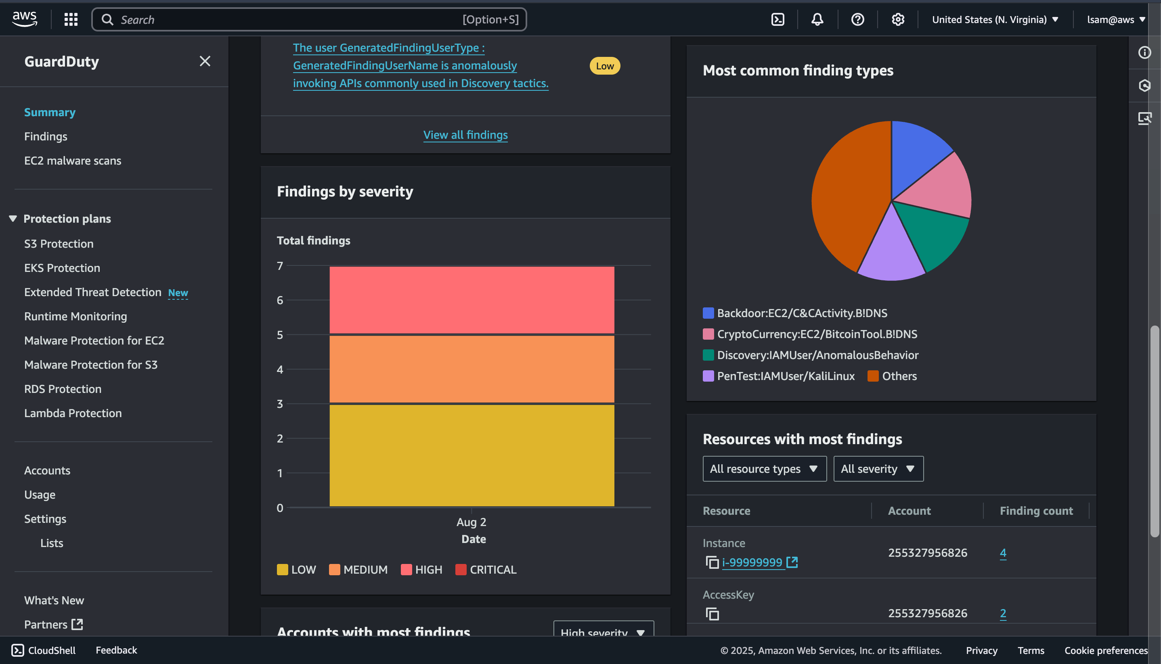Screen dimensions: 1161x664
Task: Click the View all findings link
Action: (x=465, y=134)
